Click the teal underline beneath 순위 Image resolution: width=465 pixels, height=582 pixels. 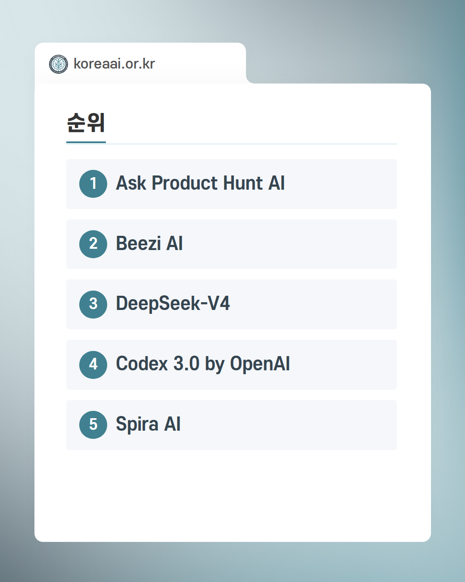coord(86,142)
